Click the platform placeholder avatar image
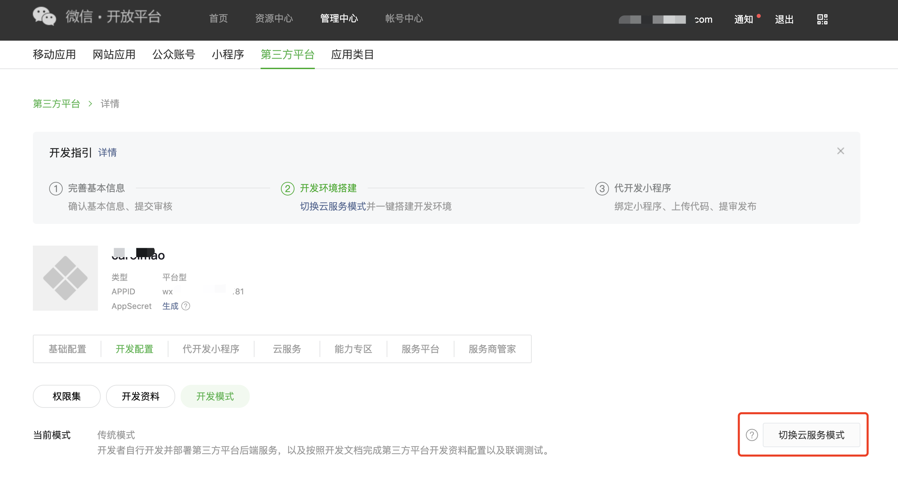The height and width of the screenshot is (500, 898). (x=65, y=278)
